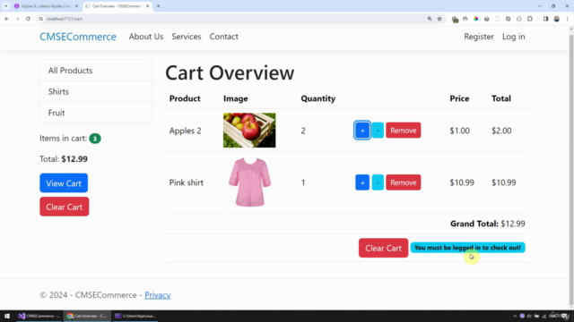Switch to the C:\Users console taskbar item
Image resolution: width=574 pixels, height=322 pixels.
pyautogui.click(x=135, y=316)
